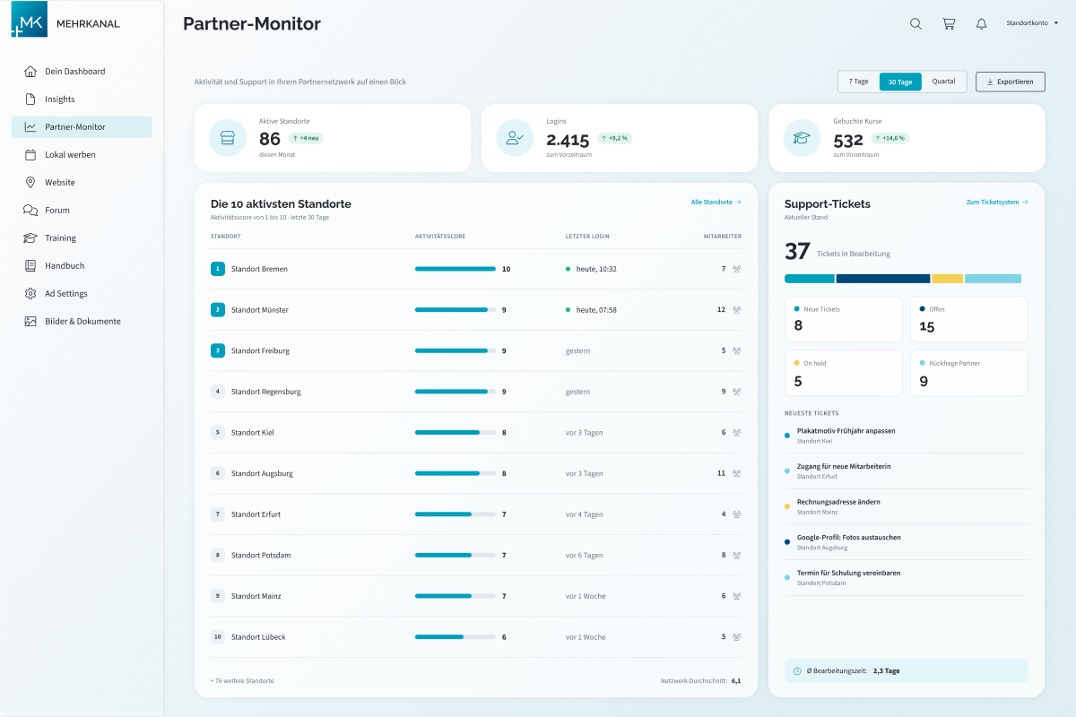1076x717 pixels.
Task: Click rank badge 3 for Standort Freiburg
Action: point(218,350)
